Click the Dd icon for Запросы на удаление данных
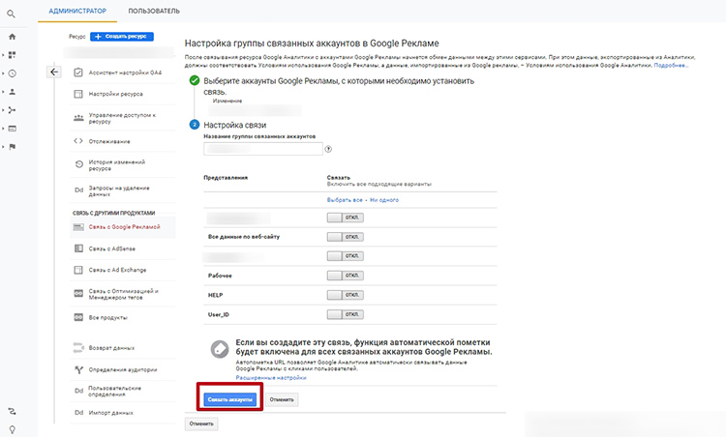 pyautogui.click(x=78, y=190)
